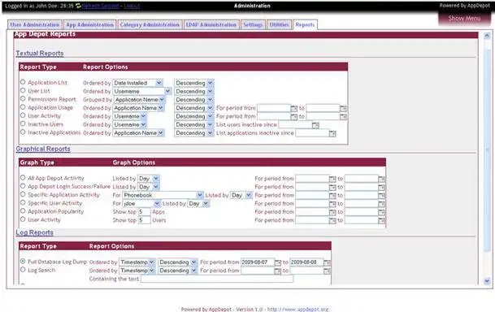Open calendar for Application Popularity start date
The image size is (495, 312).
[x=332, y=212]
